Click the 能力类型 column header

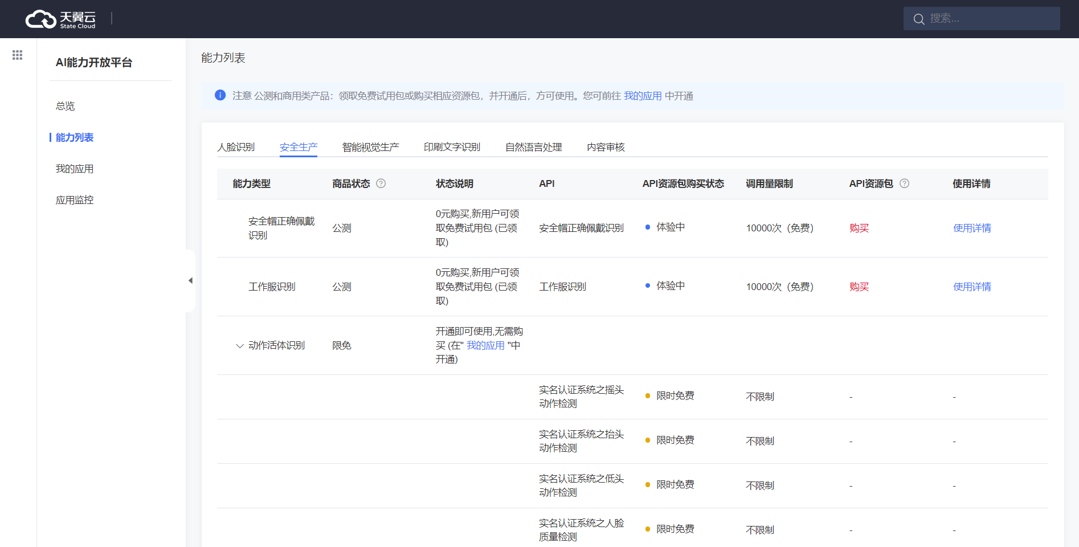[252, 183]
